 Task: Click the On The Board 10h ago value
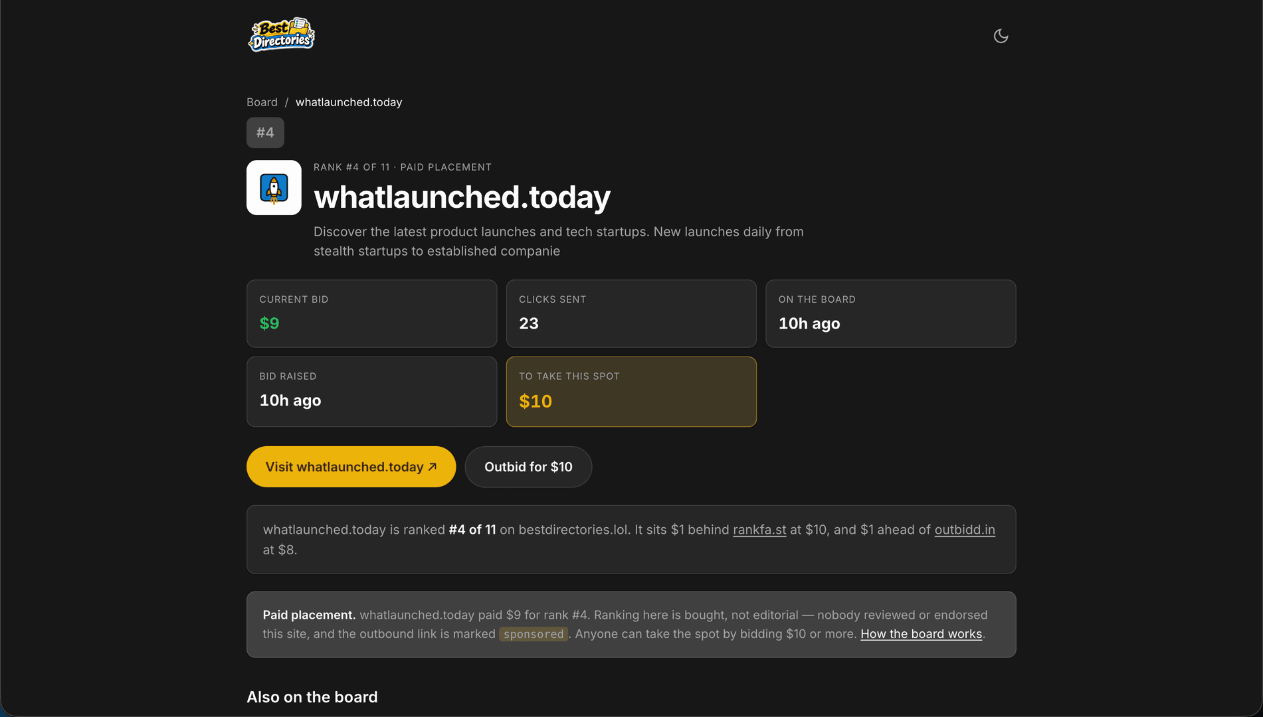point(809,323)
